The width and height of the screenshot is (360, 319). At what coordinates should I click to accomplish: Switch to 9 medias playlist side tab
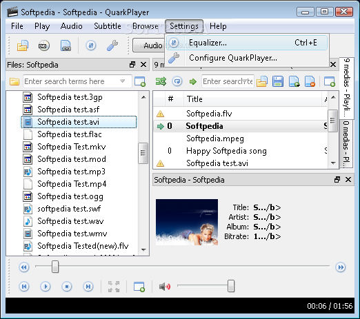pos(347,88)
